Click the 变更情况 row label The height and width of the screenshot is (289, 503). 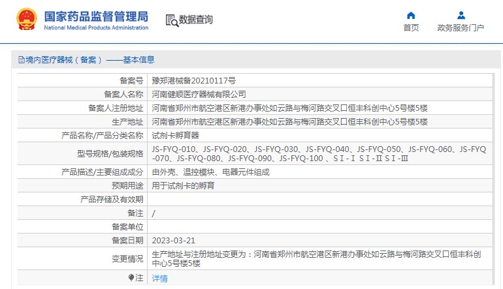coord(127,259)
